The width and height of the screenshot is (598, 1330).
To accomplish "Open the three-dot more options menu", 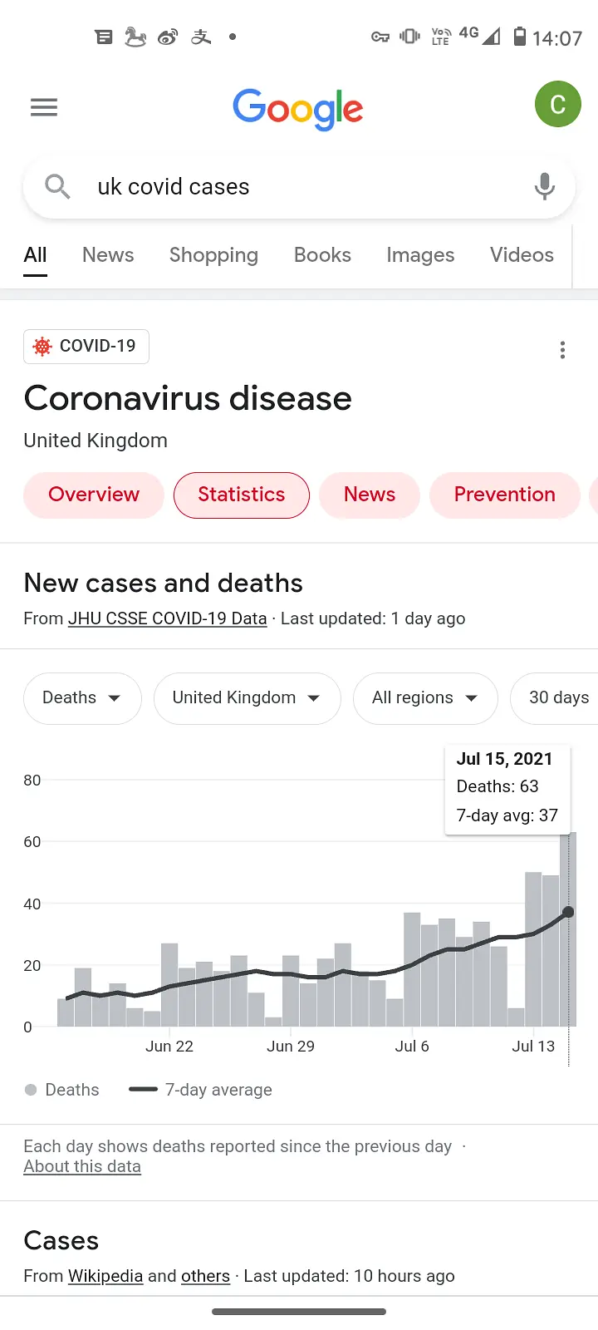I will pos(562,350).
